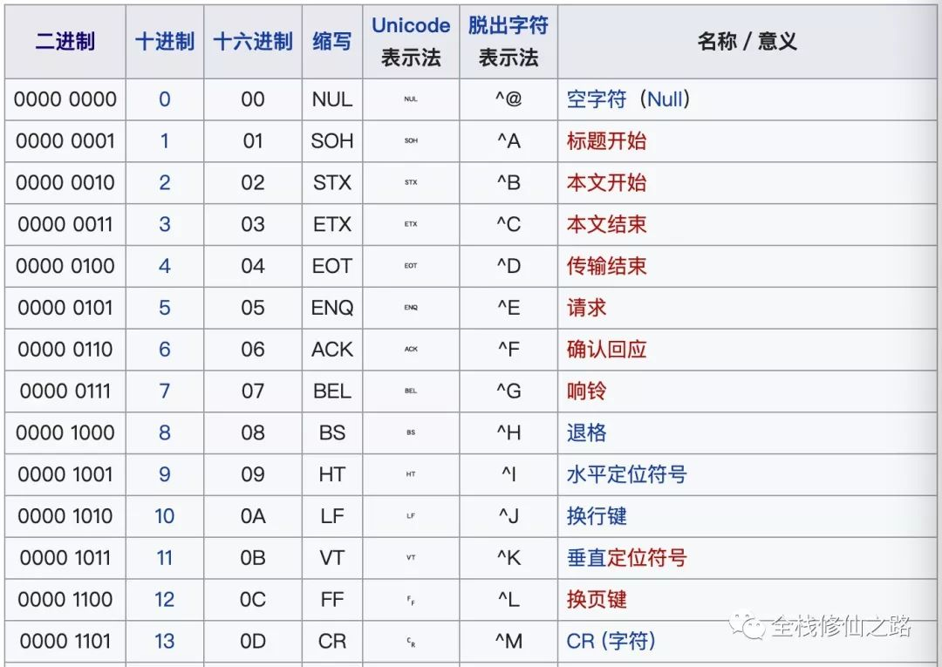This screenshot has height=667, width=942.
Task: Open the 十进制 header link
Action: pyautogui.click(x=165, y=42)
